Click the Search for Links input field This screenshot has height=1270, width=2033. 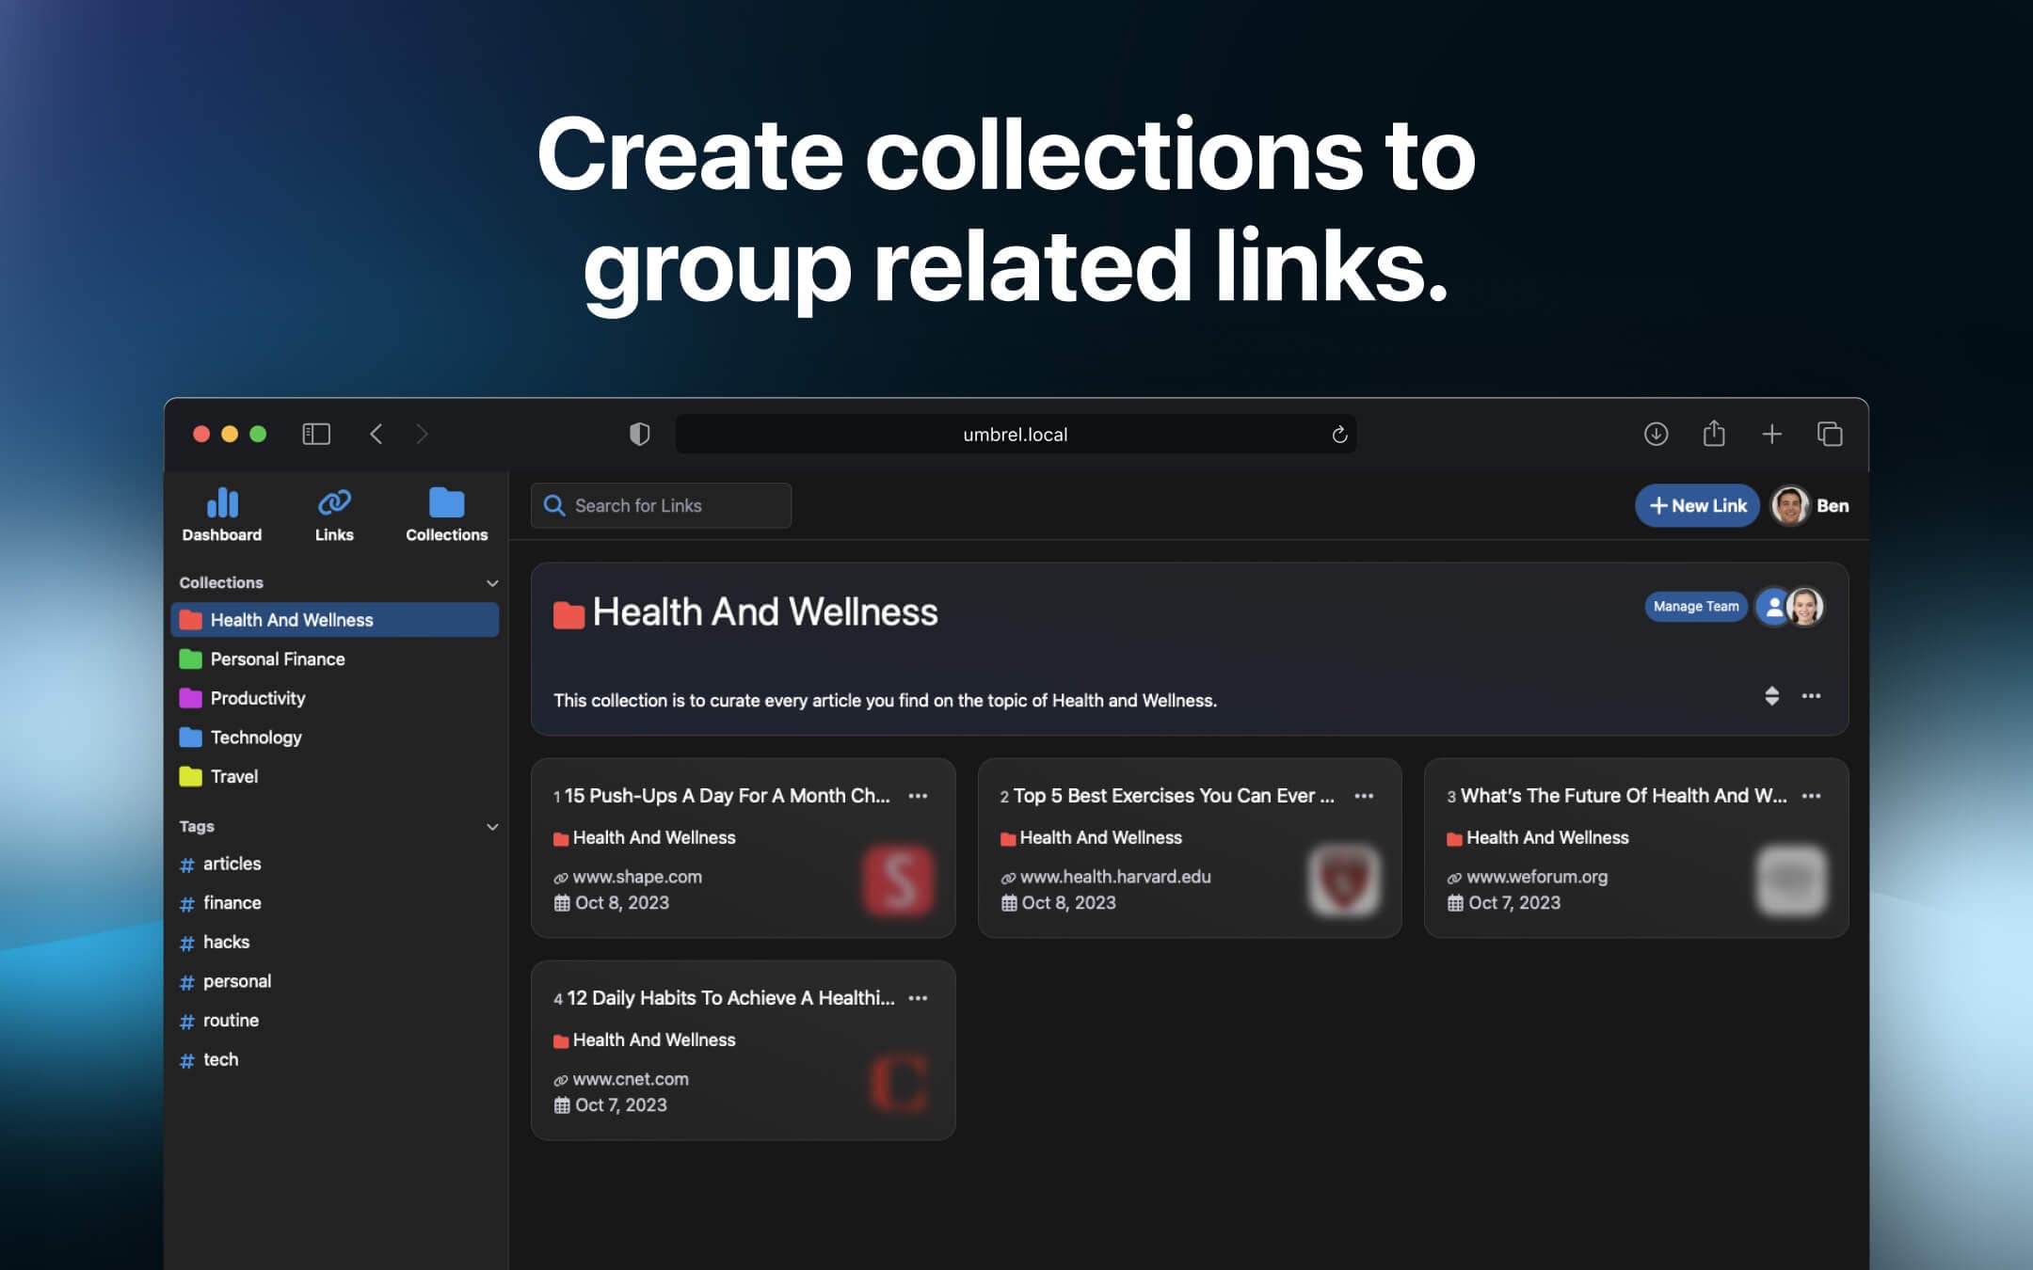(x=662, y=505)
